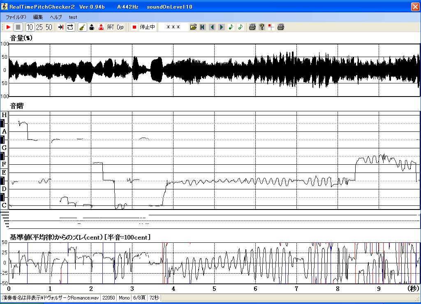Image resolution: width=421 pixels, height=304 pixels.
Task: Click the 音階 panel heading
Action: (x=16, y=106)
